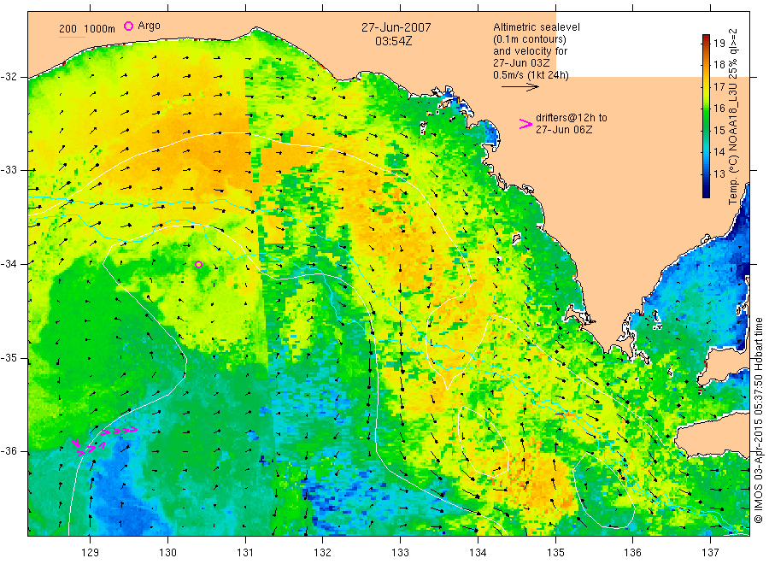Click the 129 longitude axis label

click(x=91, y=553)
